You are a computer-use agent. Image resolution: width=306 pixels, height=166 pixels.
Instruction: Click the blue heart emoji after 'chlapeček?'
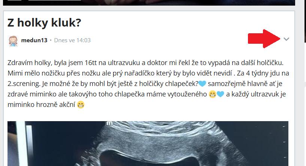click(202, 84)
